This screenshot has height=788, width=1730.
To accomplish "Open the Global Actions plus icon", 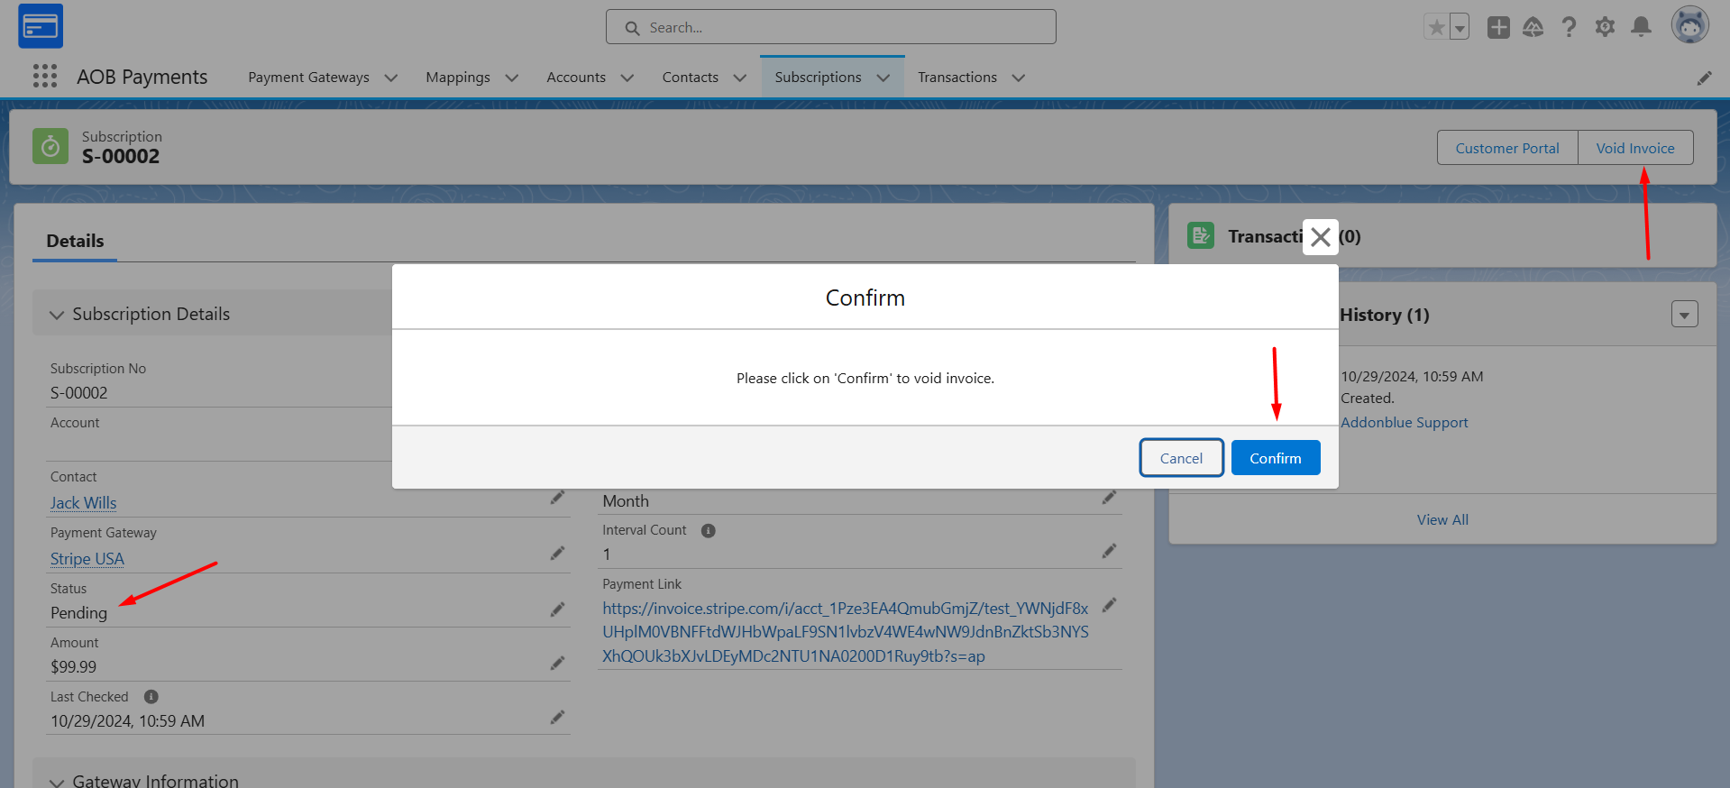I will point(1498,27).
